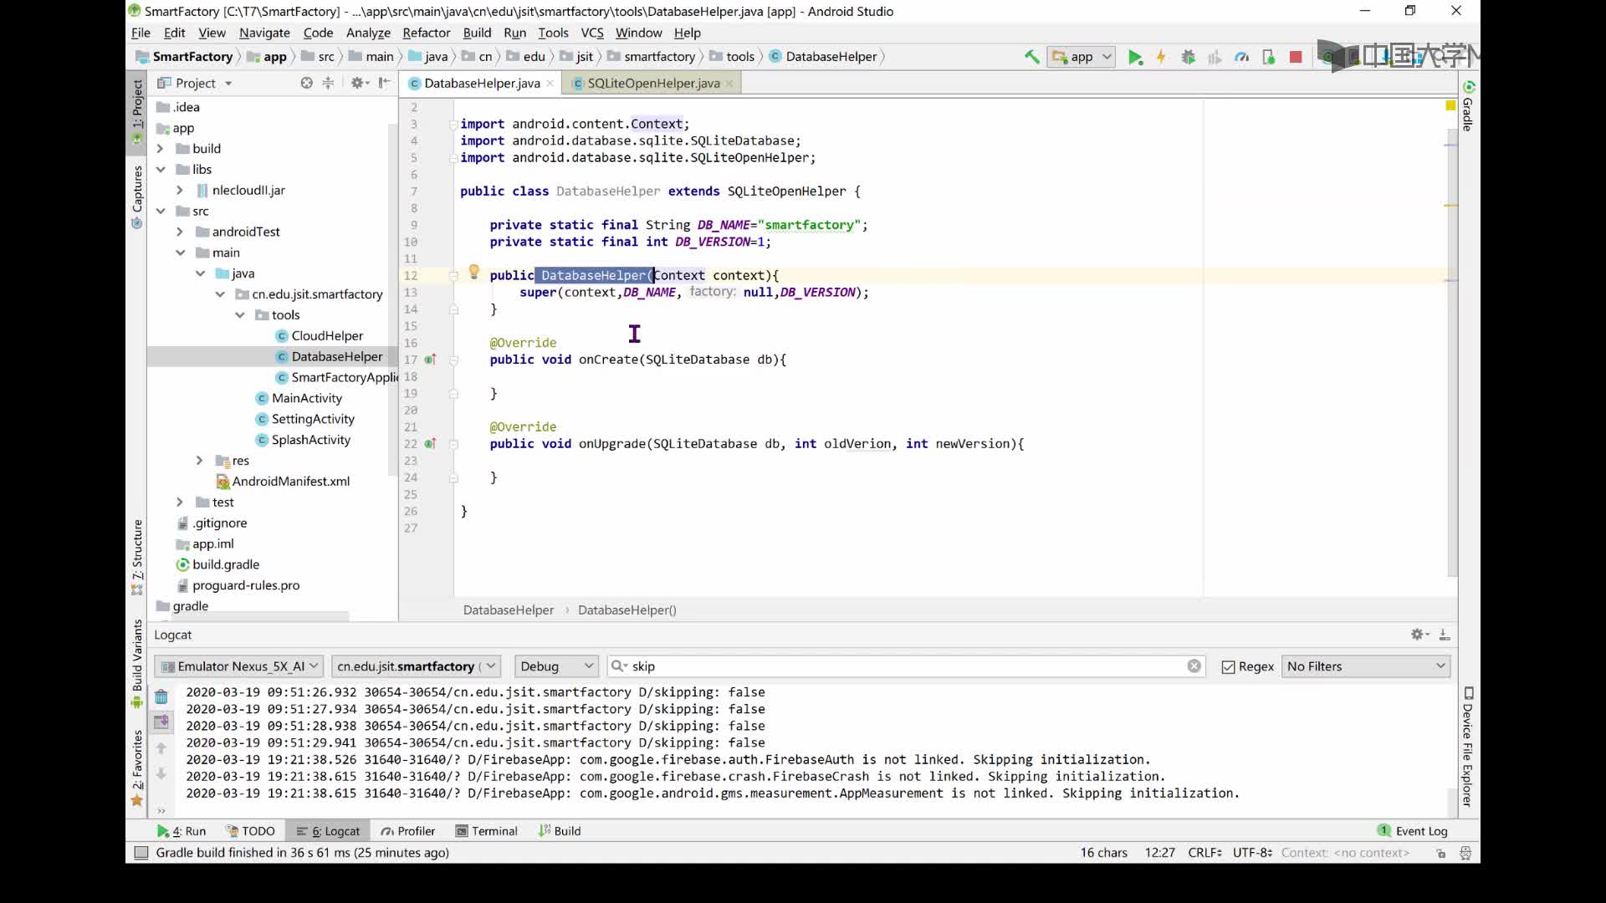Click the Make Project hammer icon
This screenshot has height=903, width=1606.
coord(1031,57)
